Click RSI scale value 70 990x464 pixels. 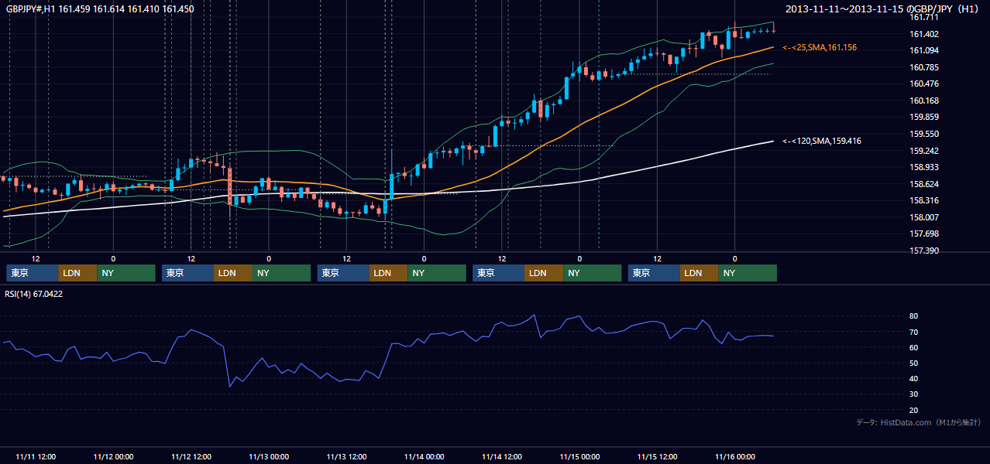tap(914, 332)
